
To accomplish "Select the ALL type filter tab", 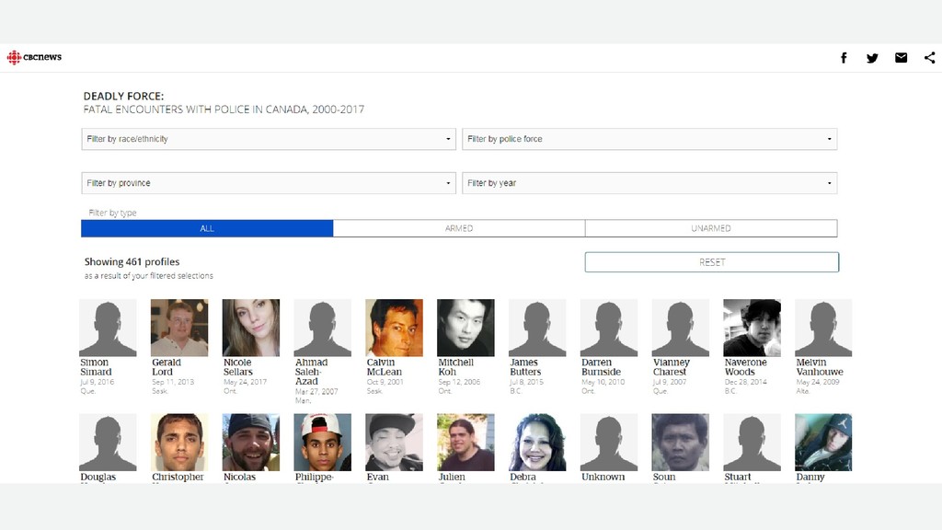I will point(207,228).
